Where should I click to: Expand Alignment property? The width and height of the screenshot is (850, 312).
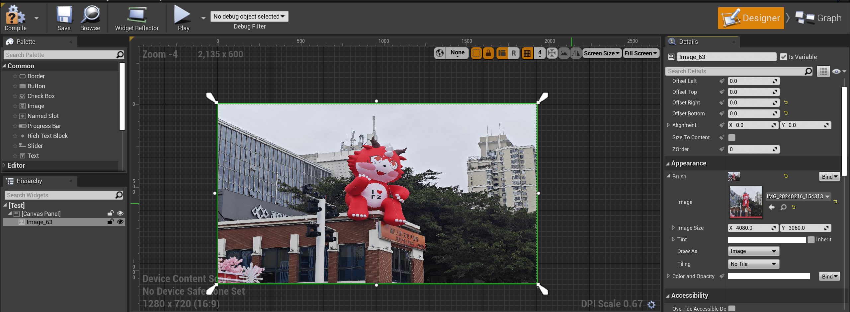click(668, 125)
